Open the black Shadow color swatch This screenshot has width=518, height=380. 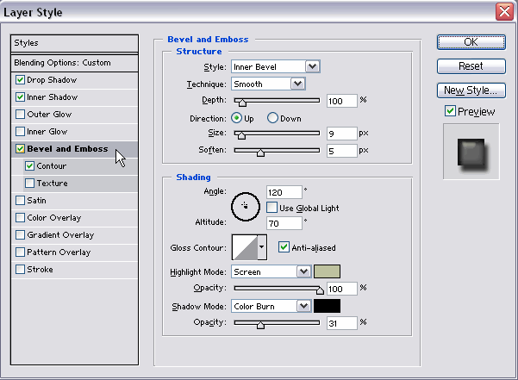(x=327, y=306)
